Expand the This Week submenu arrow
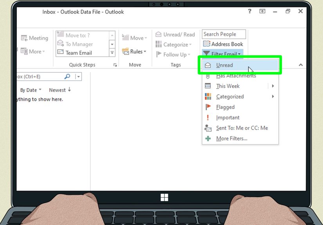The image size is (323, 225). 273,86
